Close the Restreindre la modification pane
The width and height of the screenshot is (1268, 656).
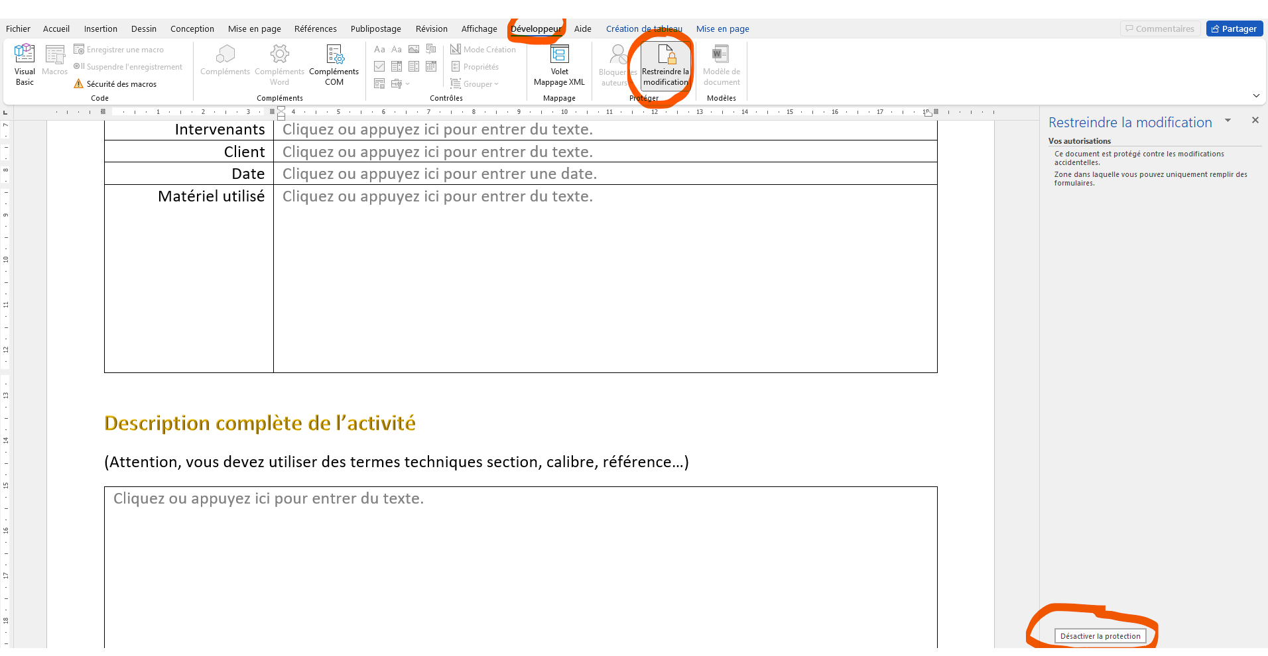tap(1255, 121)
